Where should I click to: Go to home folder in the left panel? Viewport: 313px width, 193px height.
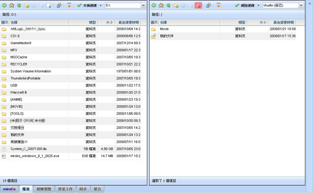[11, 5]
